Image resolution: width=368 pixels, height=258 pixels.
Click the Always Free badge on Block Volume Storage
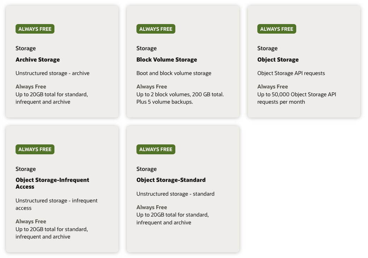(x=156, y=29)
